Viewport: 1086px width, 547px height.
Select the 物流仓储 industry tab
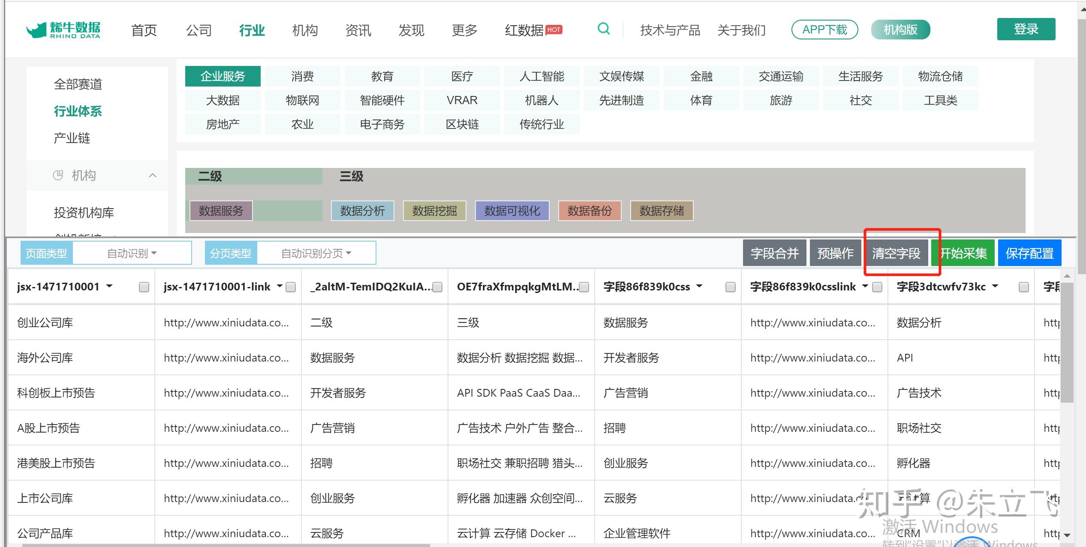click(941, 76)
